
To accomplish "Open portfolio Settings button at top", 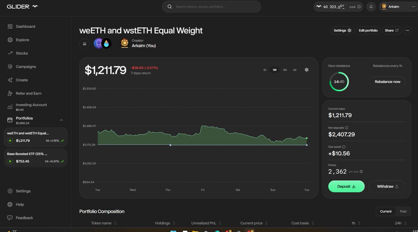I will 342,30.
